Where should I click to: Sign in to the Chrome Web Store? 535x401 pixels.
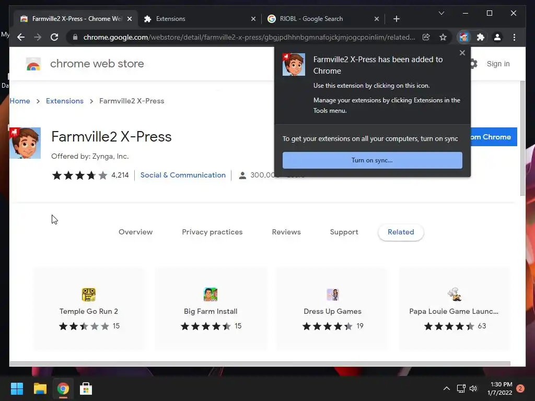pyautogui.click(x=498, y=64)
